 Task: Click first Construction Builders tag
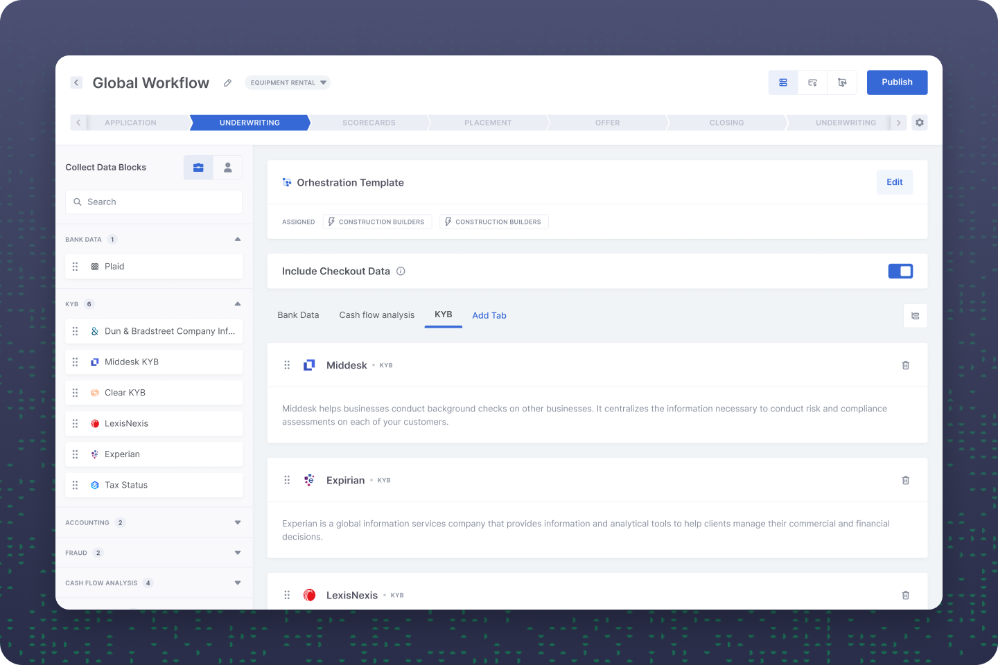coord(377,222)
